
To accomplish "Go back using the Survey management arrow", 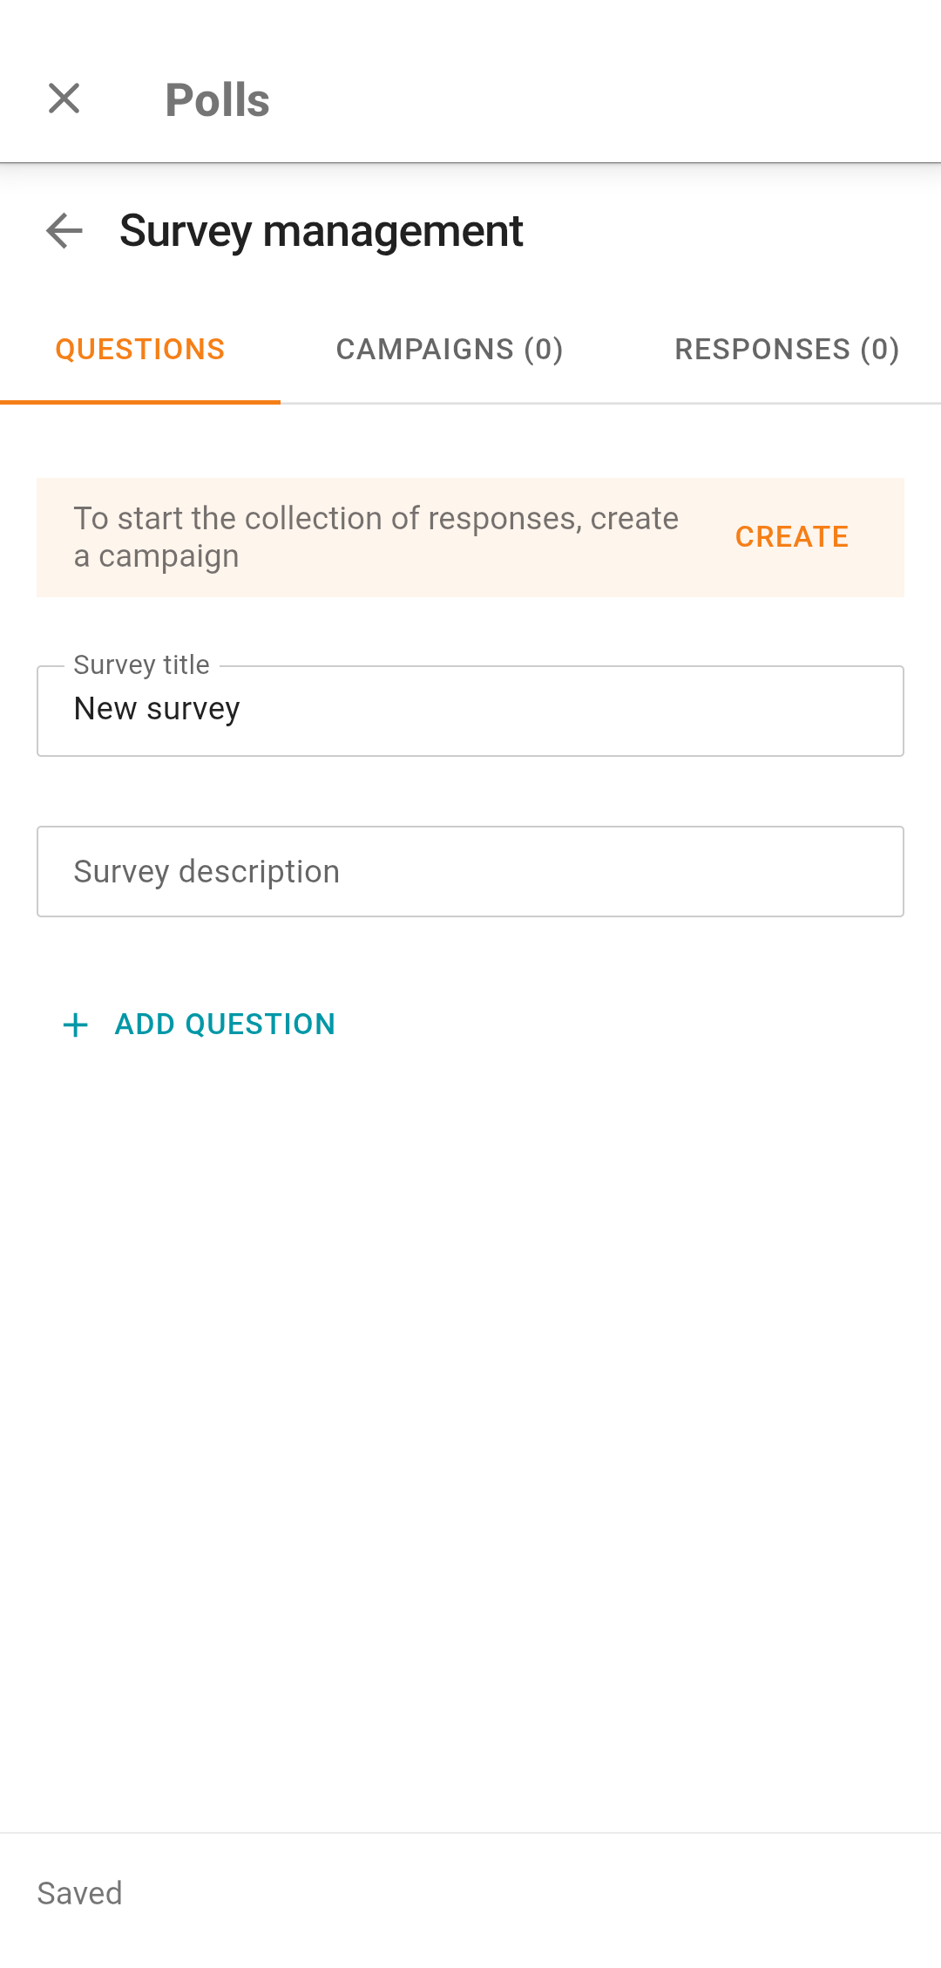I will tap(64, 231).
